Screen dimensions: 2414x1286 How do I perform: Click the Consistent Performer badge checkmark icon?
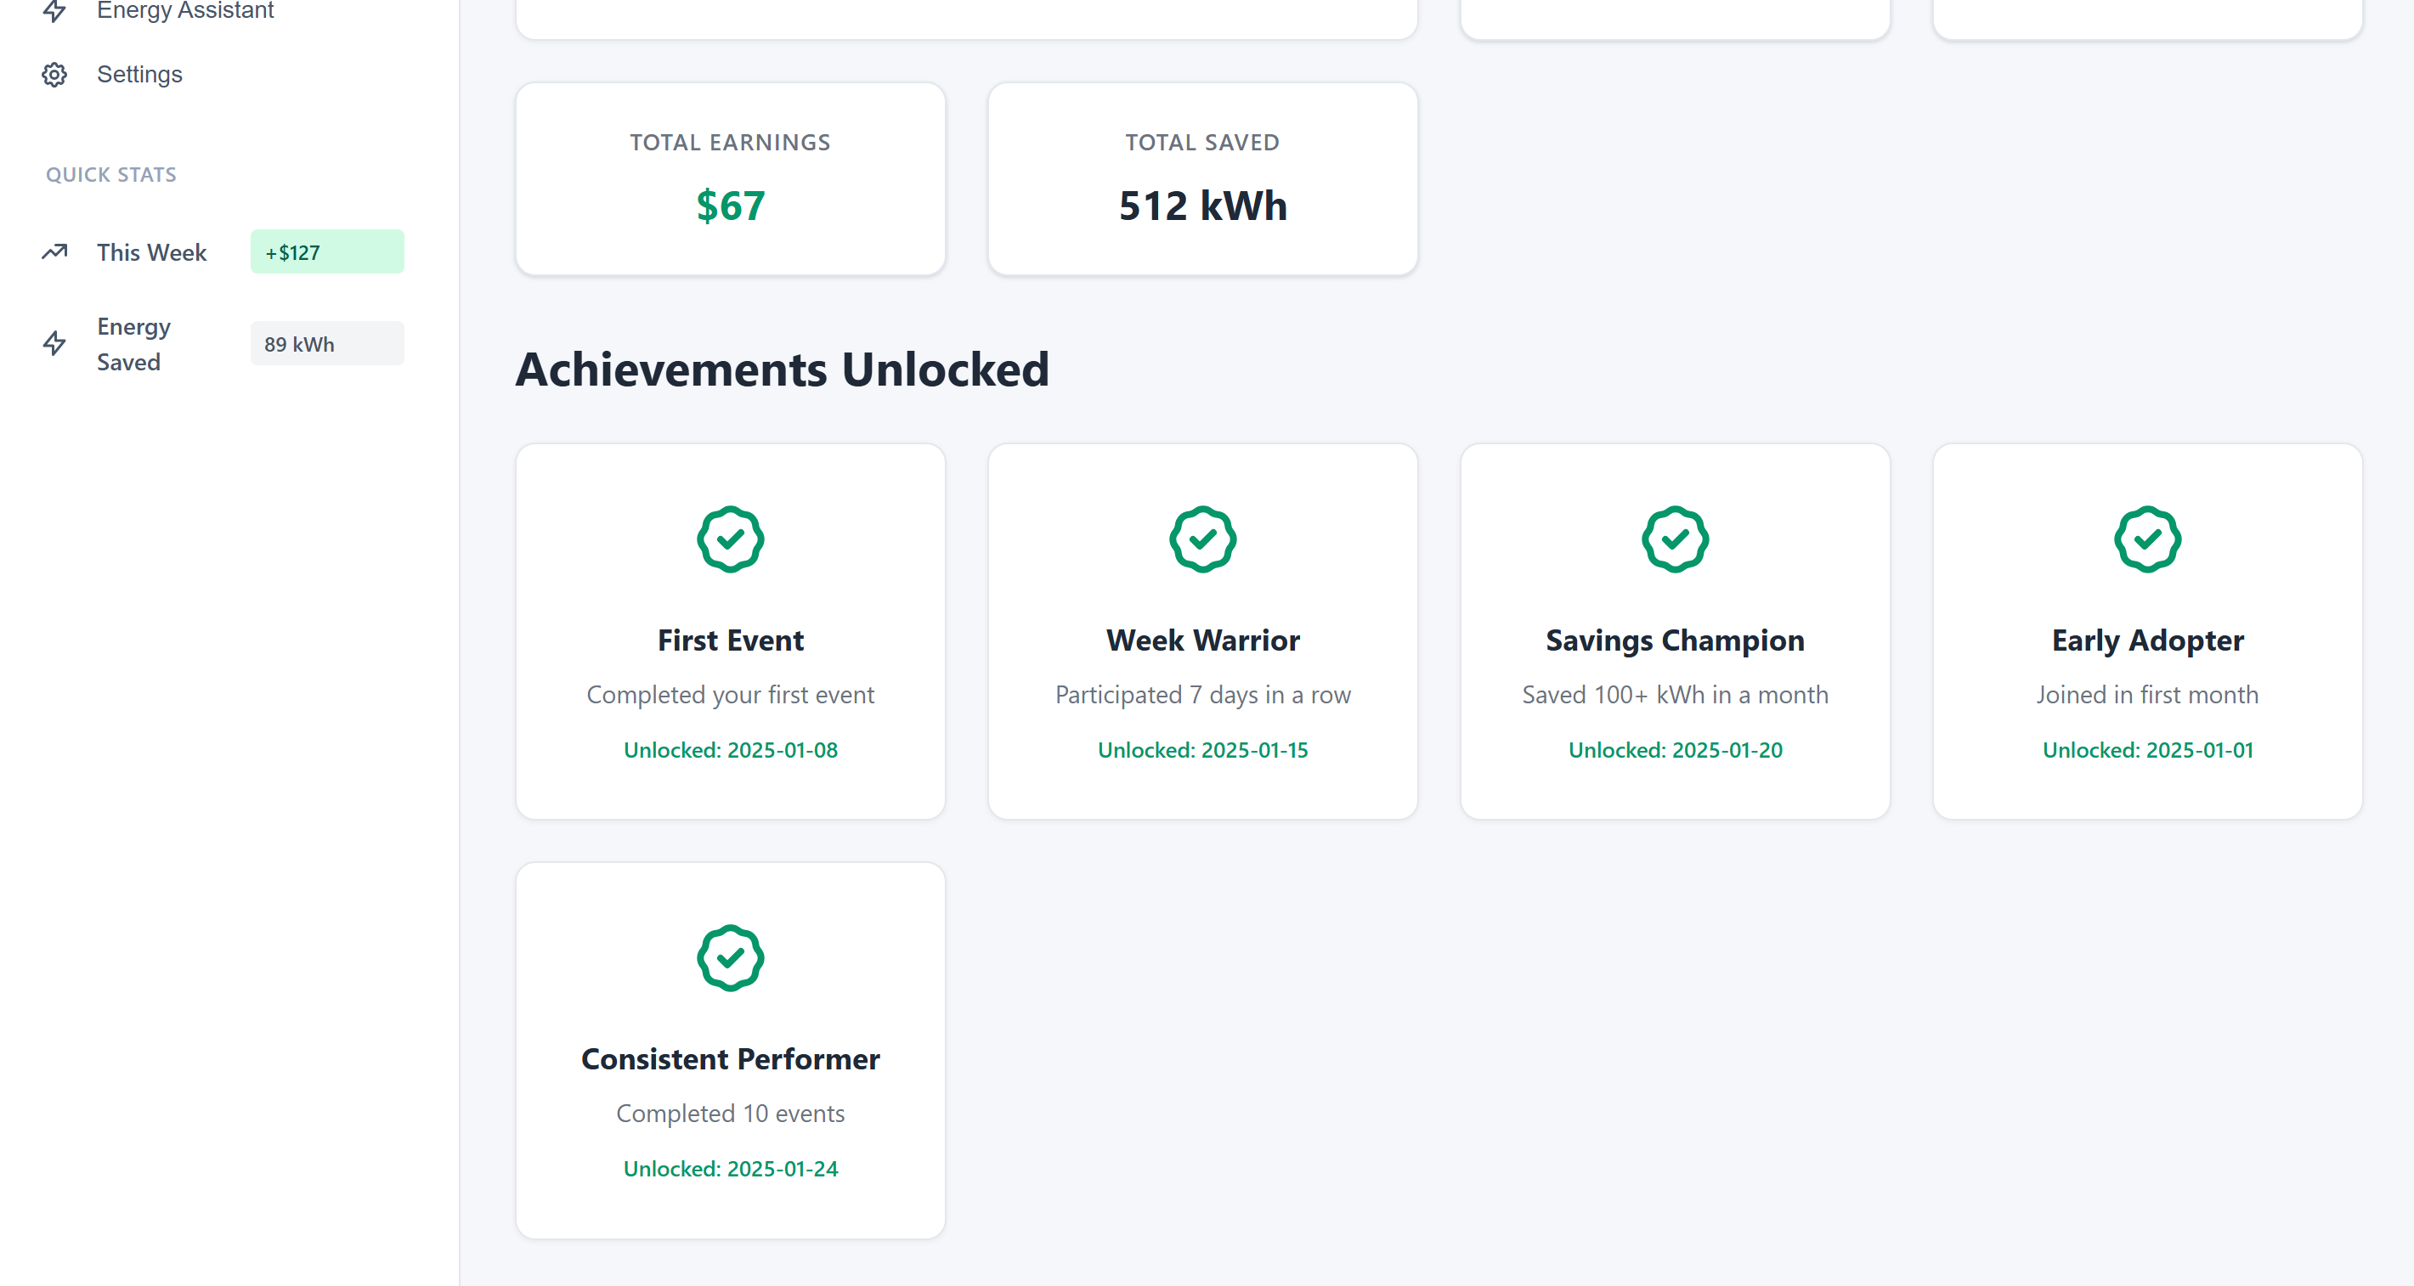coord(730,958)
